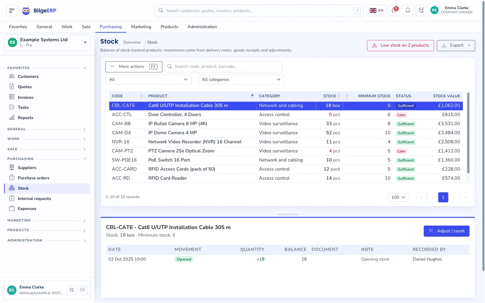
Task: Sort table by Product column
Action: point(201,96)
